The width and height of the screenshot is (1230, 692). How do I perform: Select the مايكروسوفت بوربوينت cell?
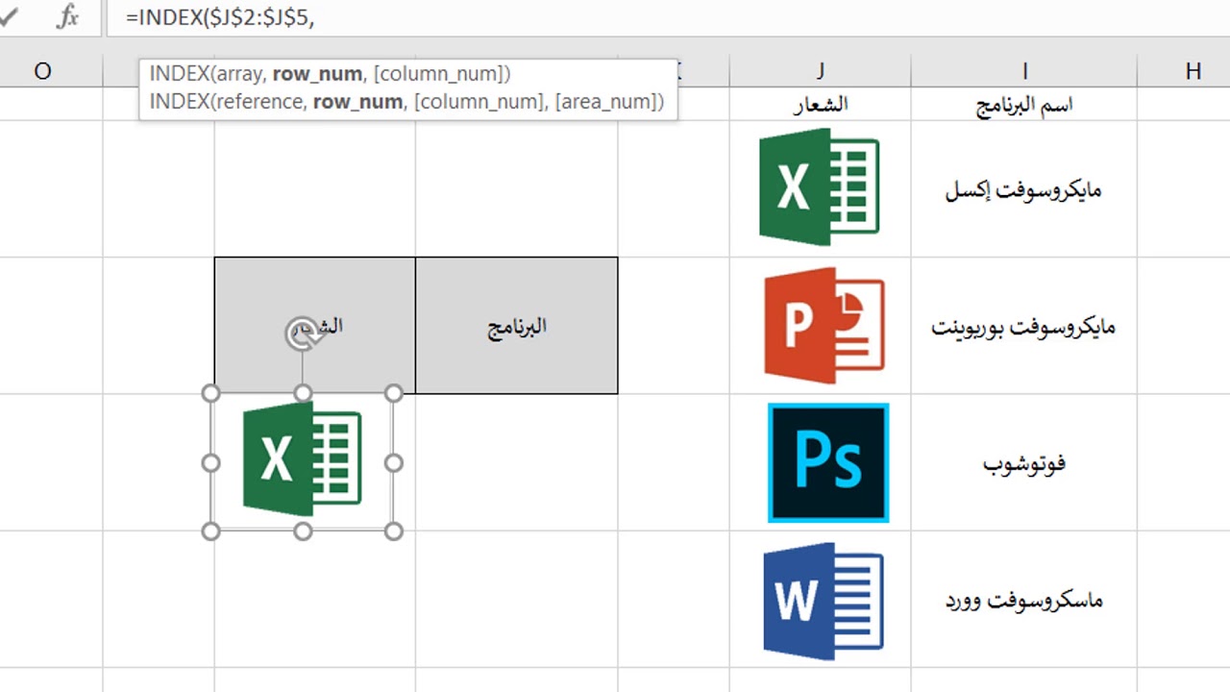tap(1023, 327)
